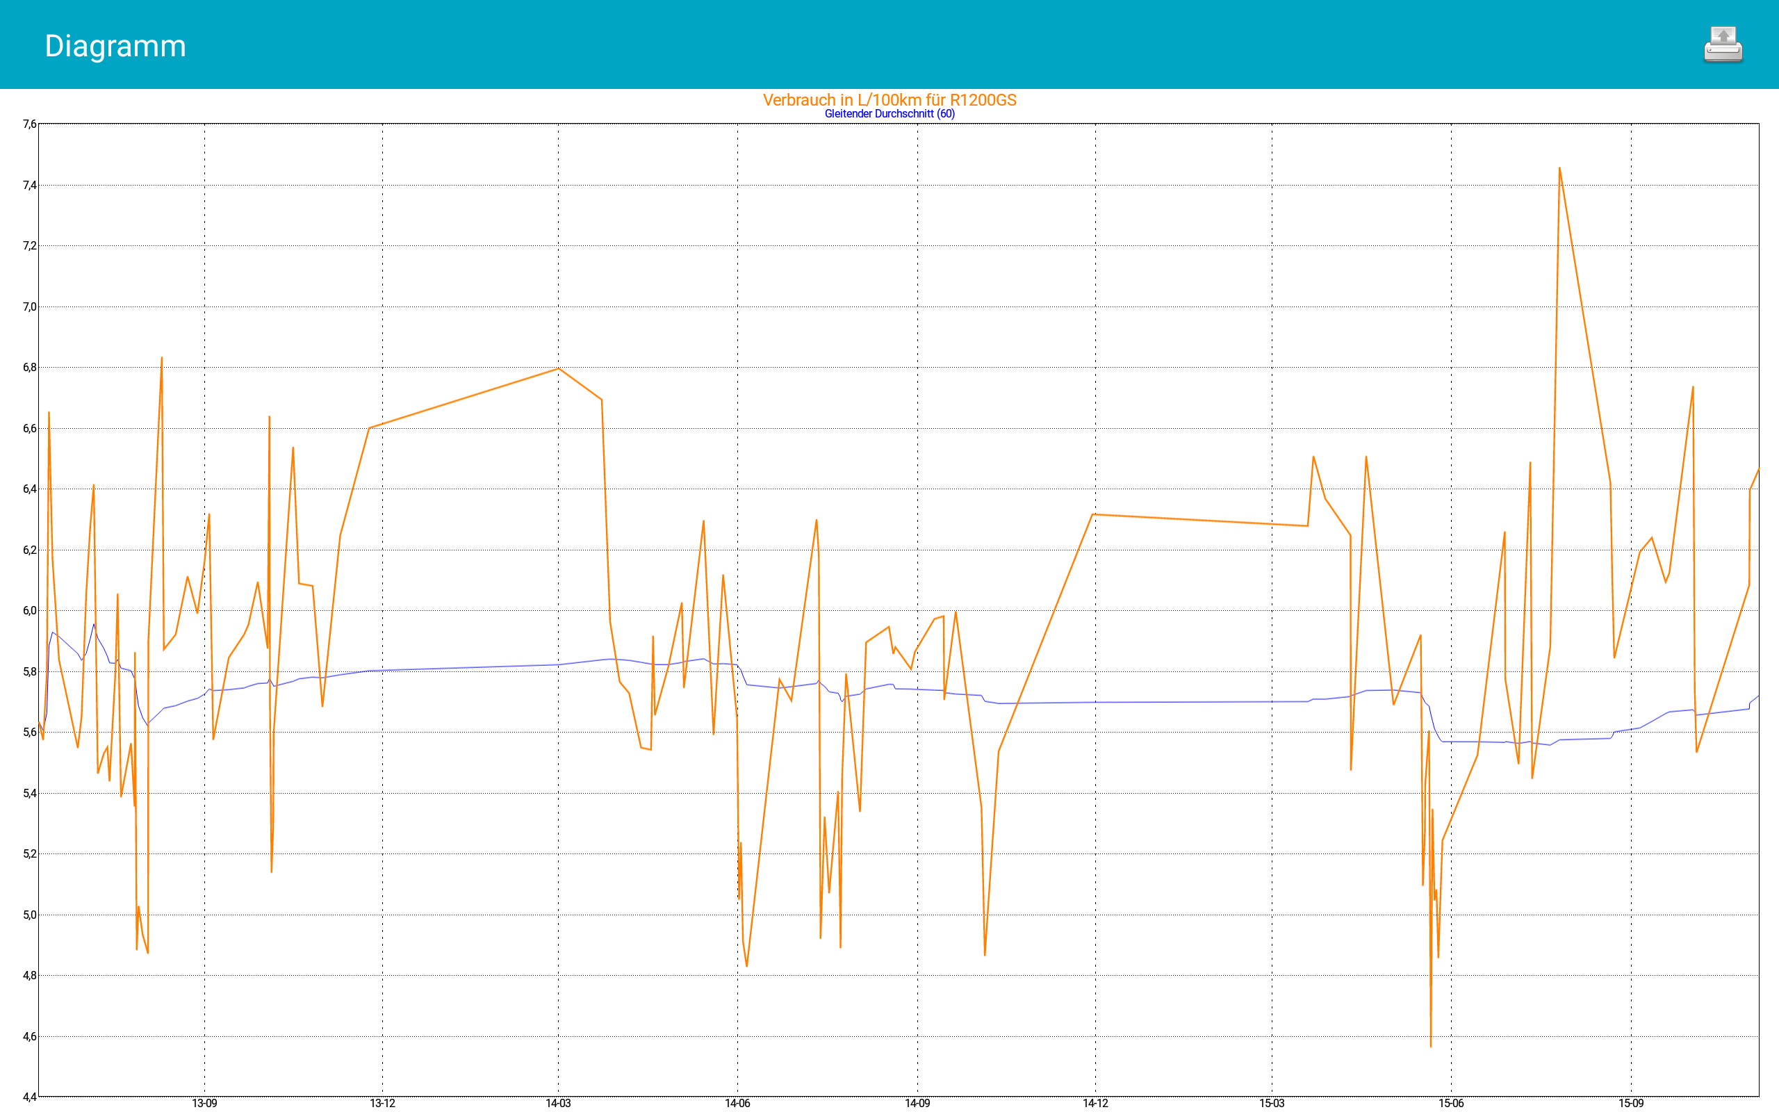Click the y-axis label 5,0
Image resolution: width=1779 pixels, height=1112 pixels.
[29, 915]
